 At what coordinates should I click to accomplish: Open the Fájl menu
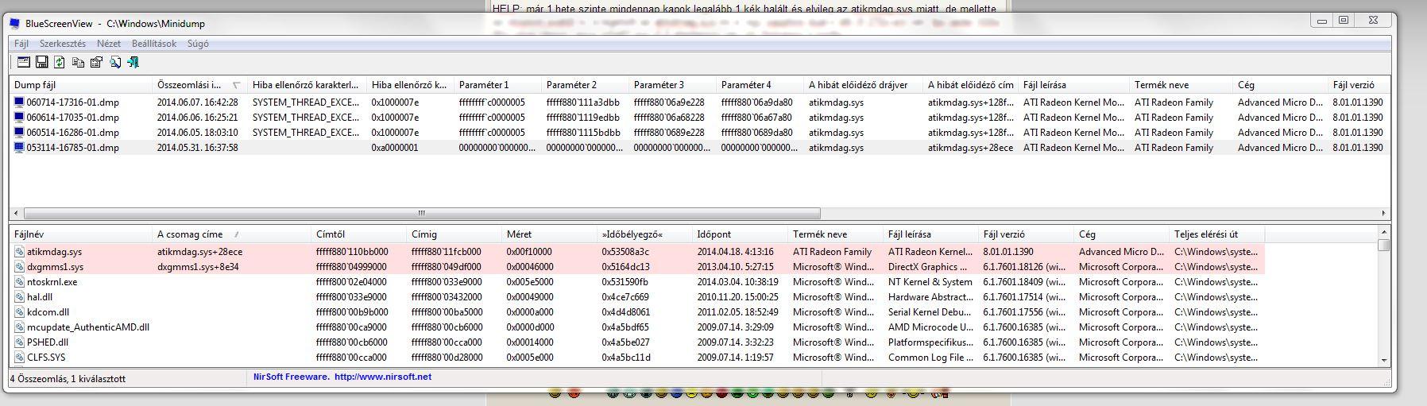click(x=21, y=44)
